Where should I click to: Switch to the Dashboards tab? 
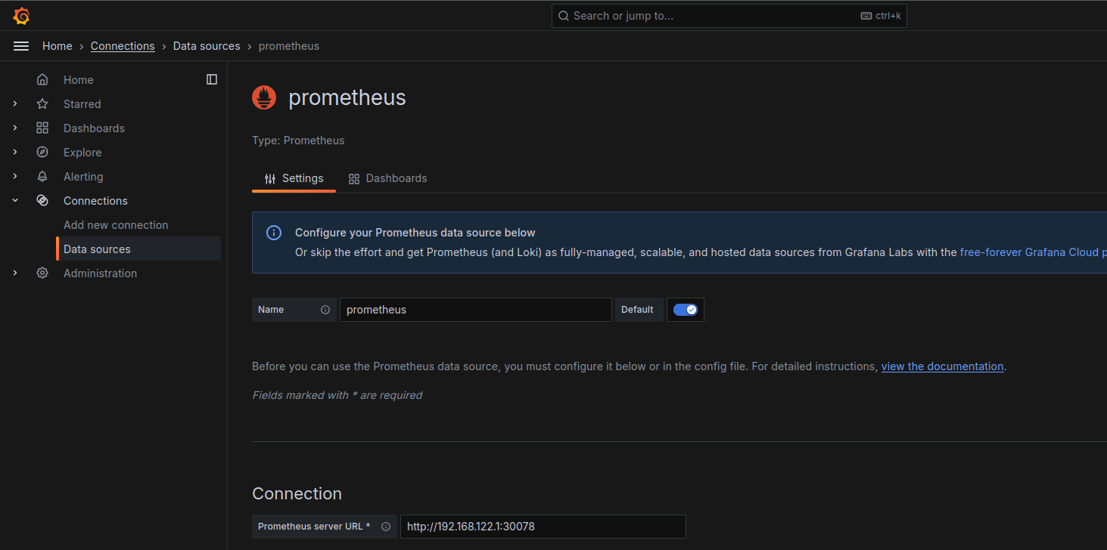point(388,178)
